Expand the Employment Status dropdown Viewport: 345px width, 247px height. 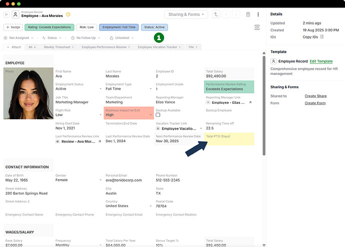click(x=100, y=89)
